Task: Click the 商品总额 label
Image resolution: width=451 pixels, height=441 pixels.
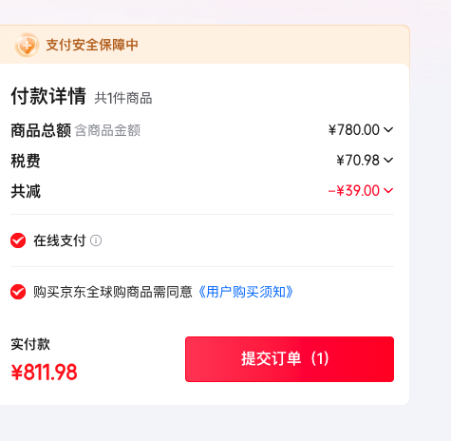Action: 41,130
